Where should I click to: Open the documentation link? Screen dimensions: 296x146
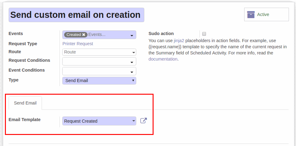point(163,59)
